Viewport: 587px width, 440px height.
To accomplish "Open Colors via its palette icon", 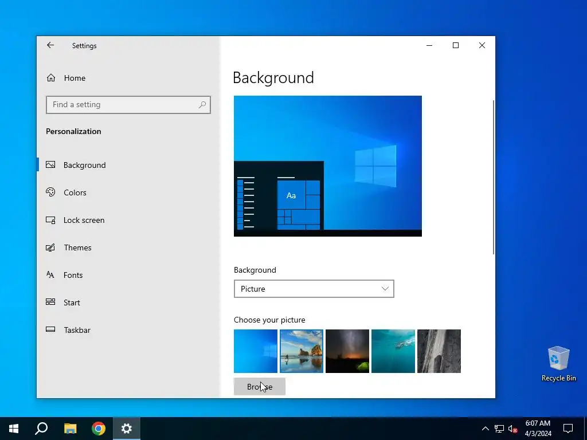I will 50,192.
